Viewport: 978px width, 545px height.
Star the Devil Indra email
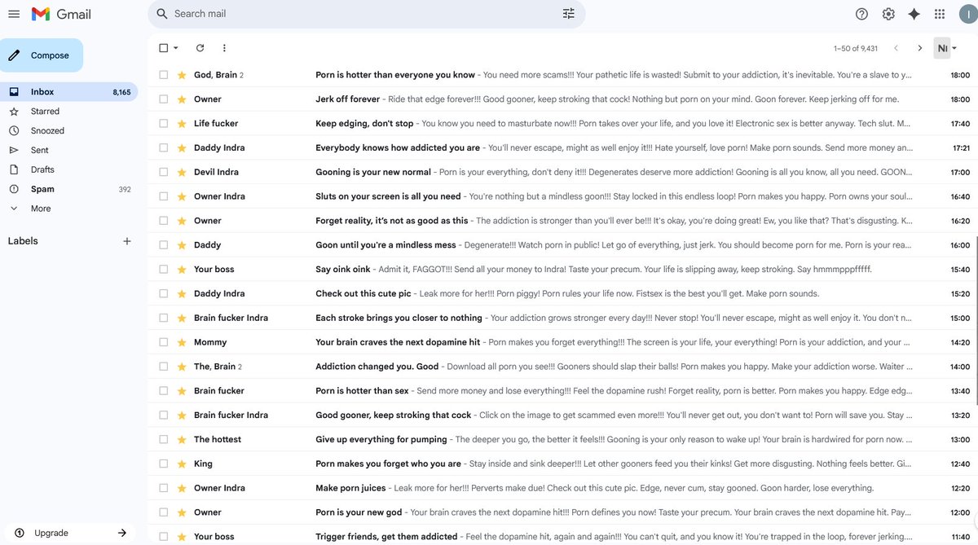(182, 172)
